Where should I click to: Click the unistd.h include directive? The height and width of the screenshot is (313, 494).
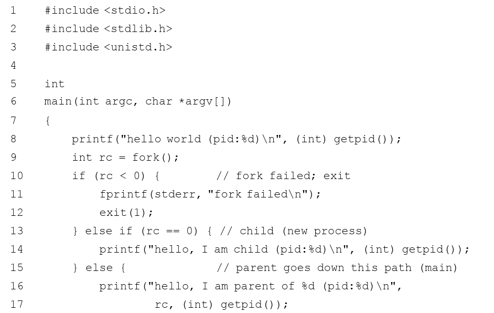[109, 47]
